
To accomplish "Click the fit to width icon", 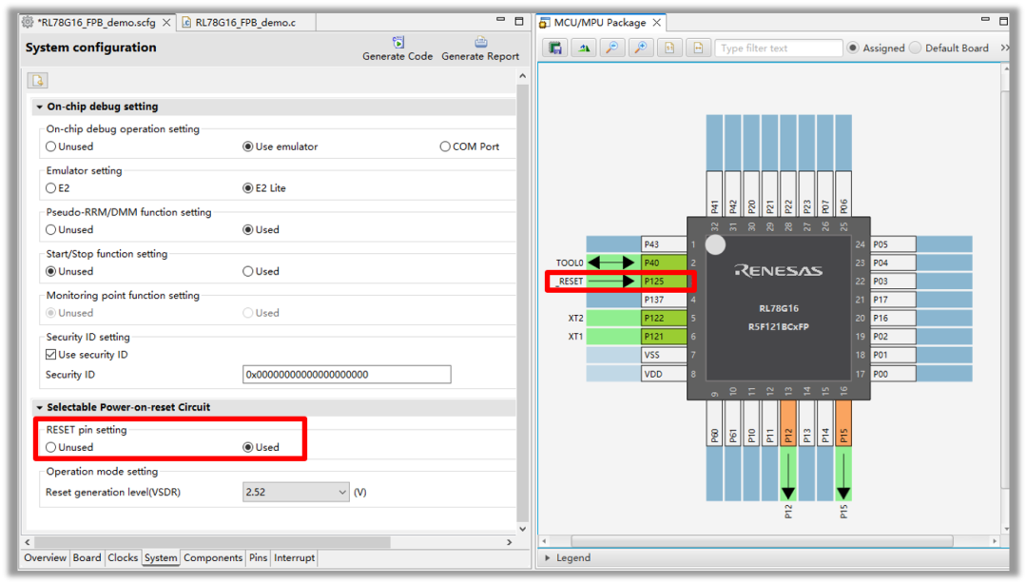I will click(x=698, y=48).
